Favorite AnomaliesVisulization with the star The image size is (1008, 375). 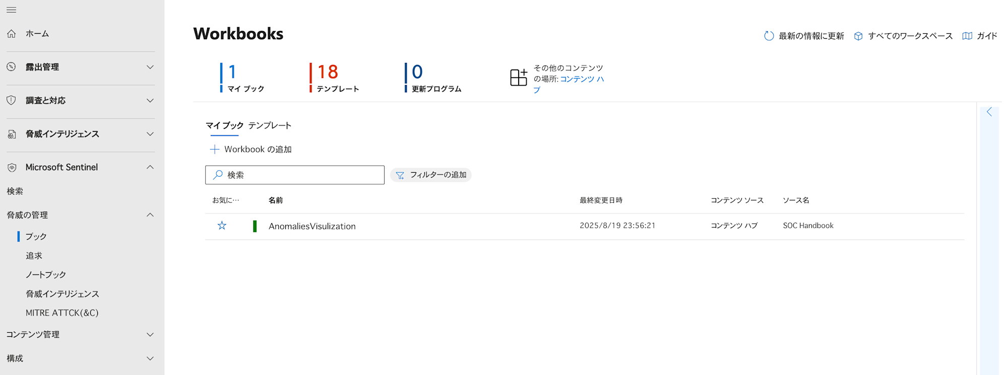pyautogui.click(x=222, y=226)
